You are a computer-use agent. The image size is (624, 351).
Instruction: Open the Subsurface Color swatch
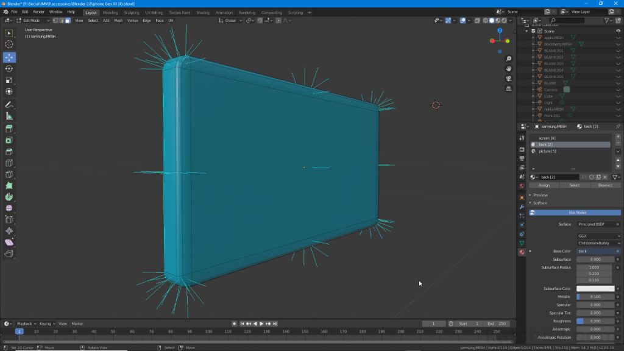[594, 288]
